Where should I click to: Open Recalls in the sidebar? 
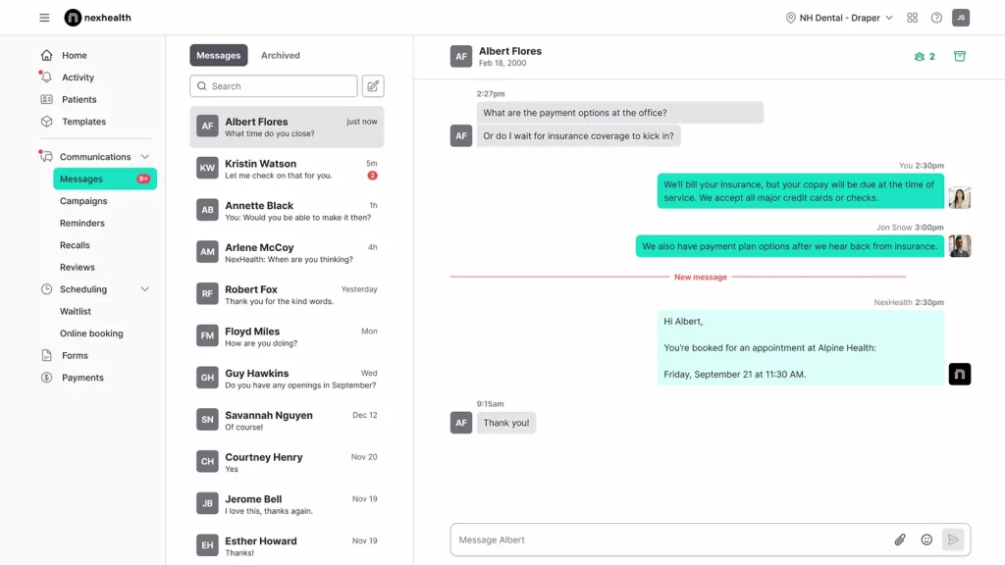click(x=75, y=245)
